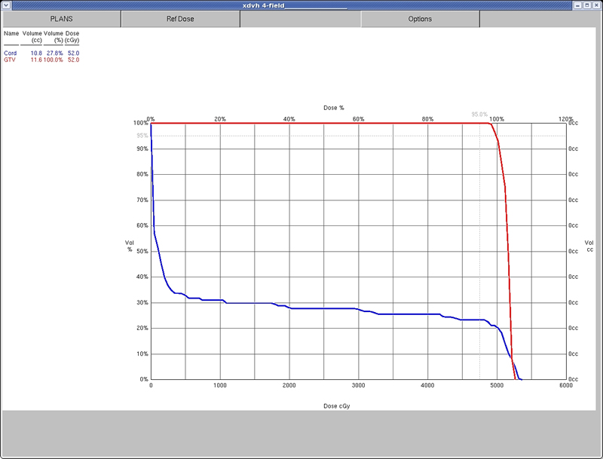The width and height of the screenshot is (603, 459).
Task: Click the 95% label on volume axis
Action: coord(142,136)
